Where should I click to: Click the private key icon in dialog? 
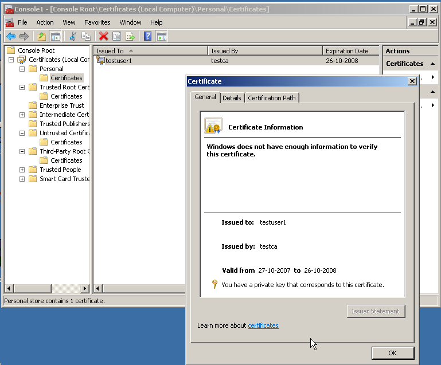click(x=214, y=284)
